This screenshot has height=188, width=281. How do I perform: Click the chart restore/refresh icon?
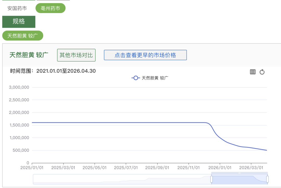262,72
